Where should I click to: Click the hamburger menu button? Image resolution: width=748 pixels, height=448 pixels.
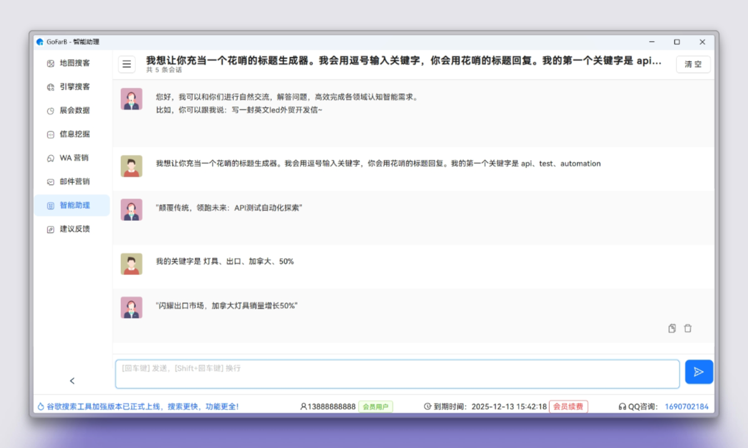[127, 64]
